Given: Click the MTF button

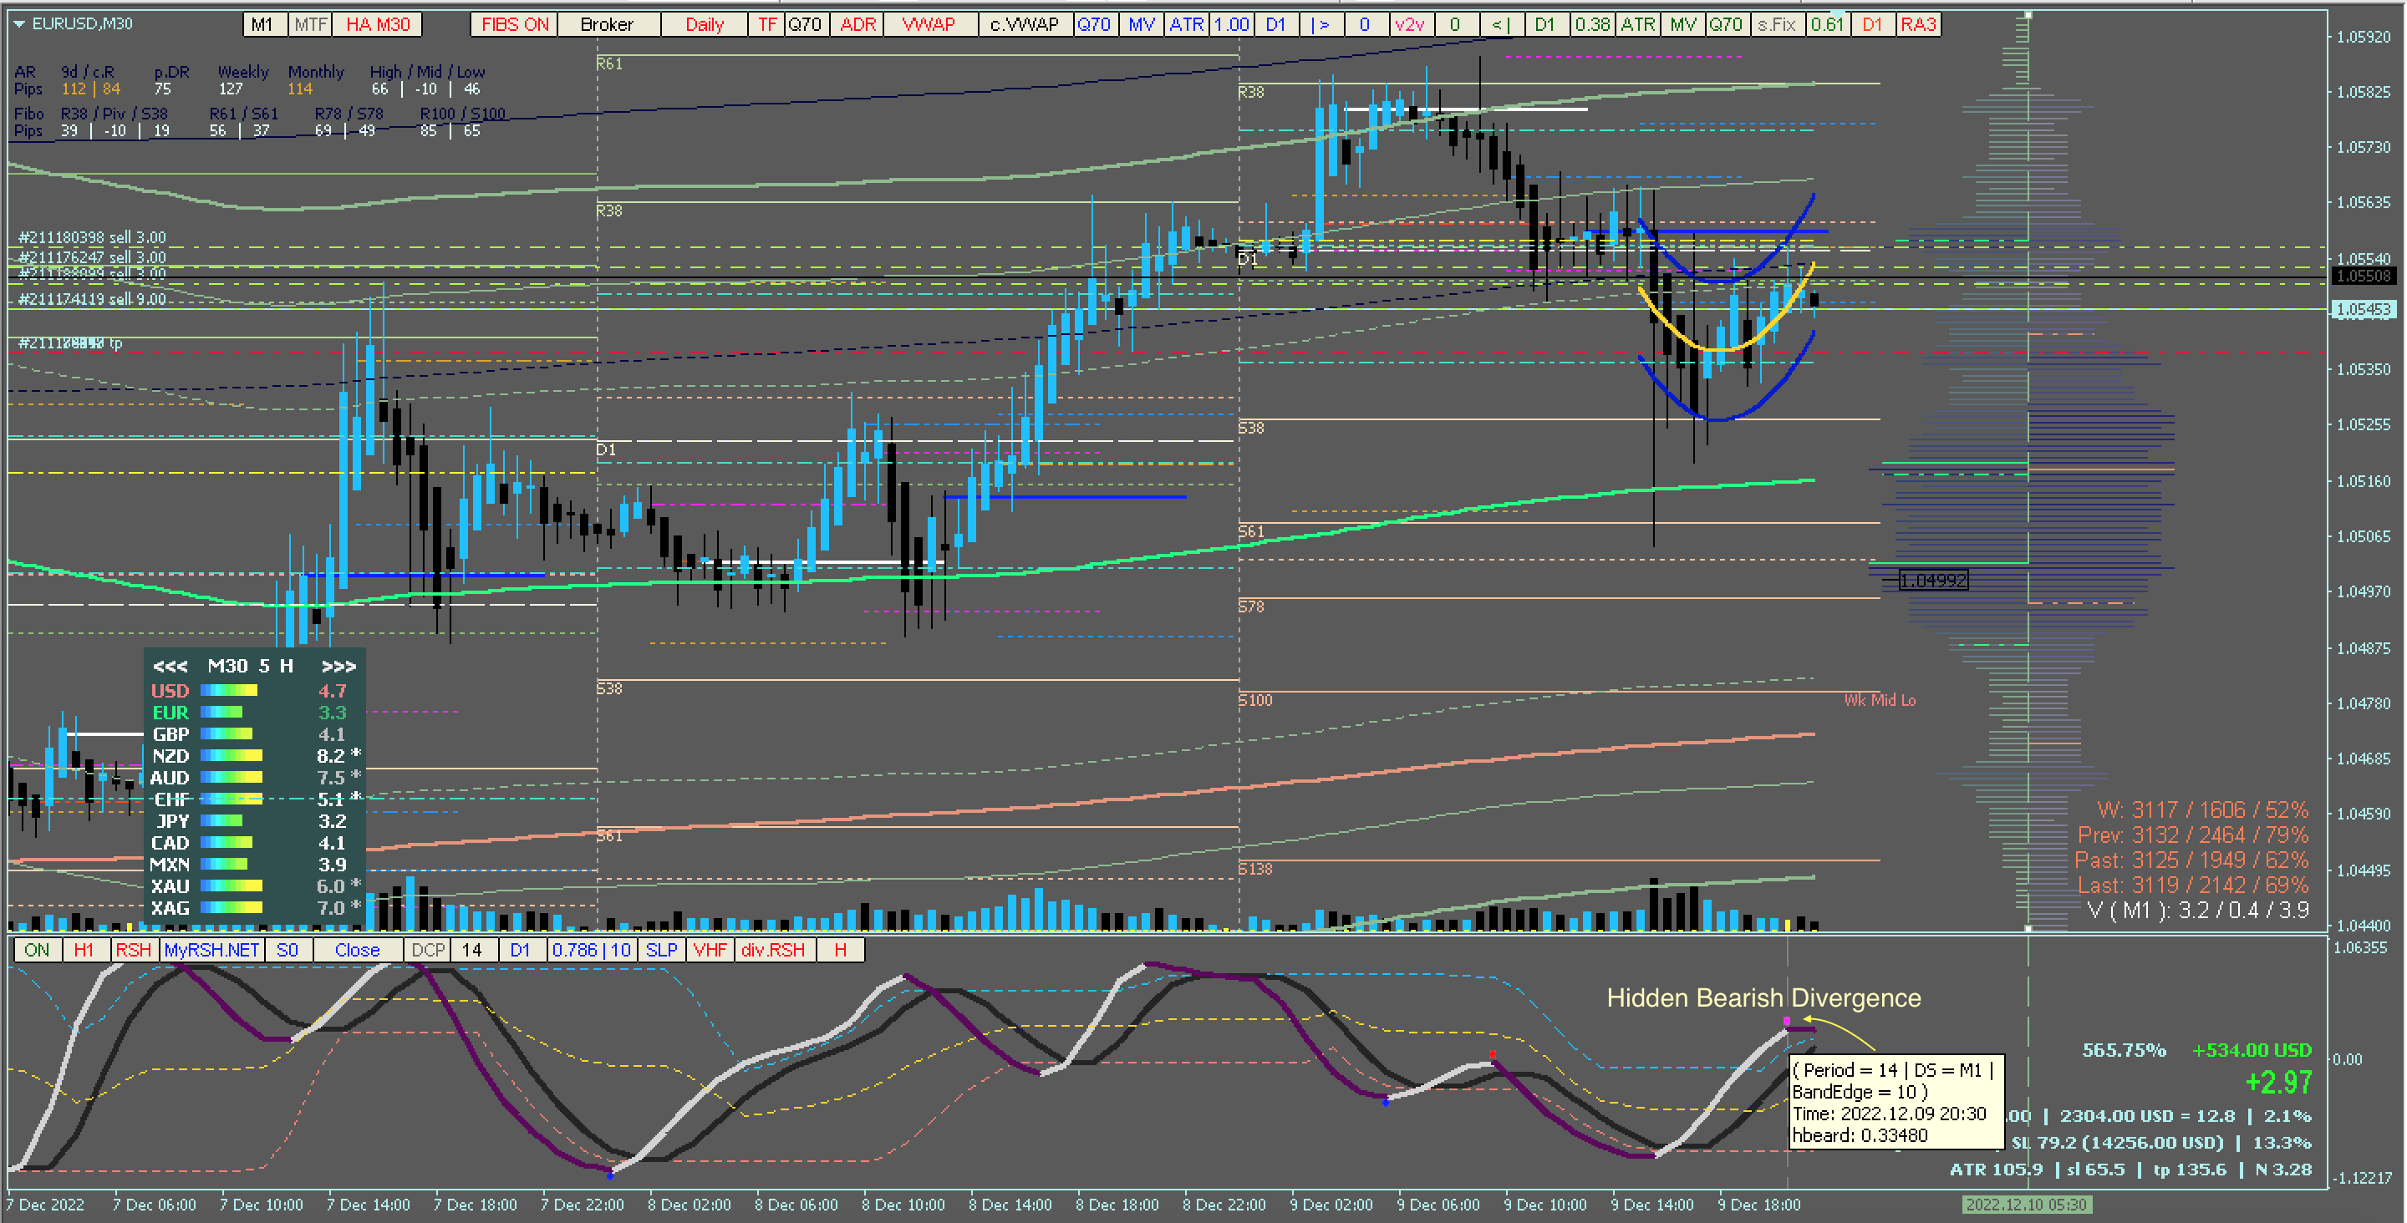Looking at the screenshot, I should point(310,24).
